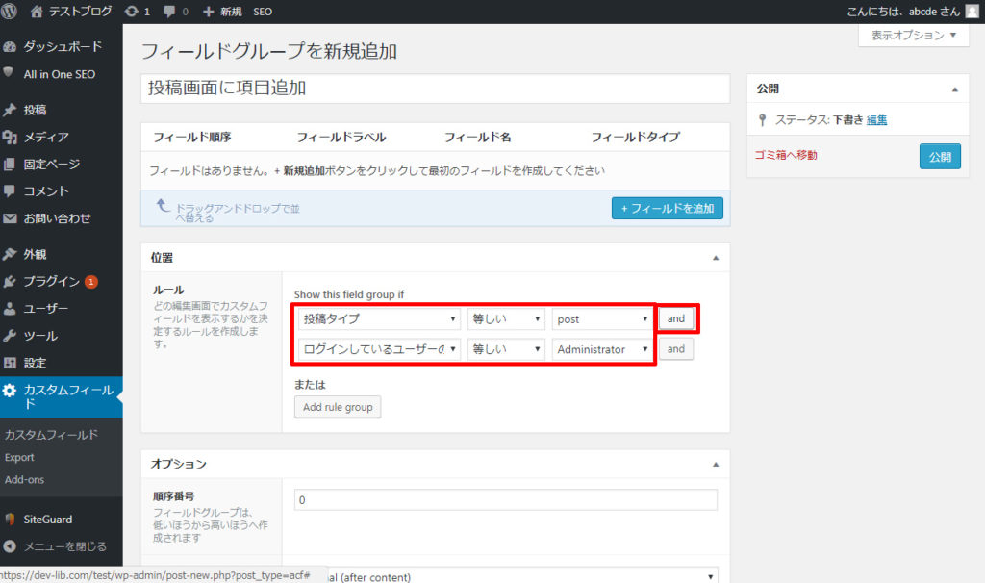Collapse the 位置 panel with its arrow

tap(715, 258)
